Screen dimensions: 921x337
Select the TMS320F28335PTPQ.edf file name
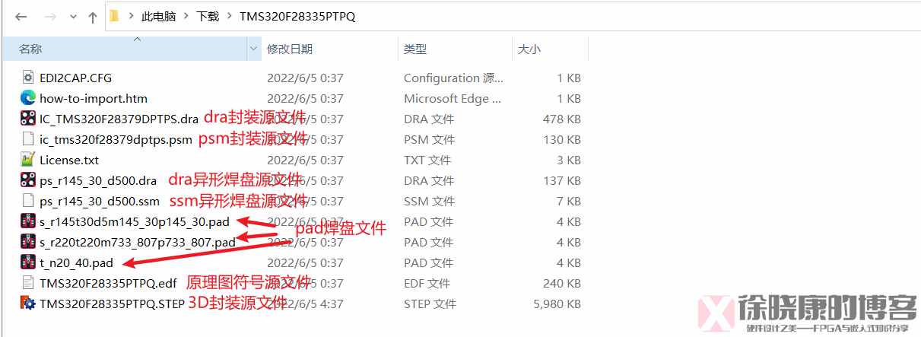(108, 283)
